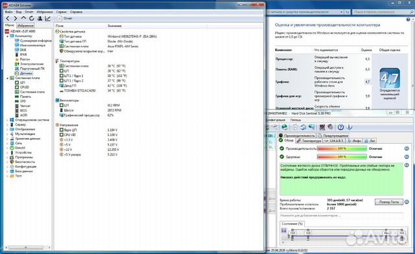Click the help icon beside the green status text box
This screenshot has height=254, width=415.
407,165
